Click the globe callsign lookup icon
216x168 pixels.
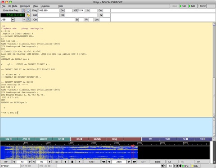(28, 10)
